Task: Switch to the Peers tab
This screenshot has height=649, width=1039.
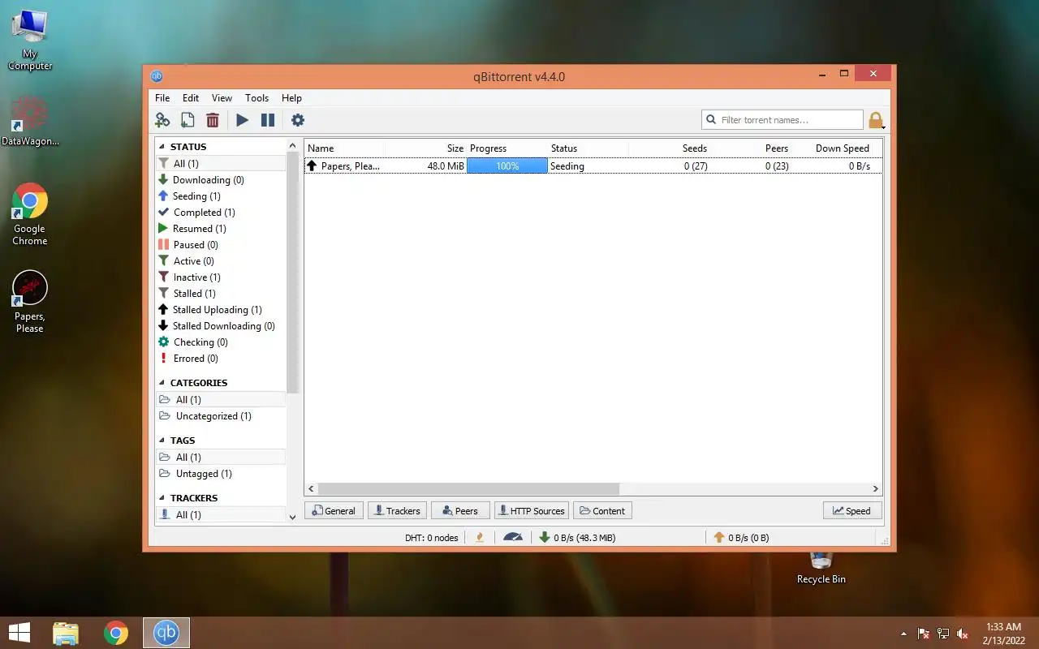Action: tap(460, 511)
